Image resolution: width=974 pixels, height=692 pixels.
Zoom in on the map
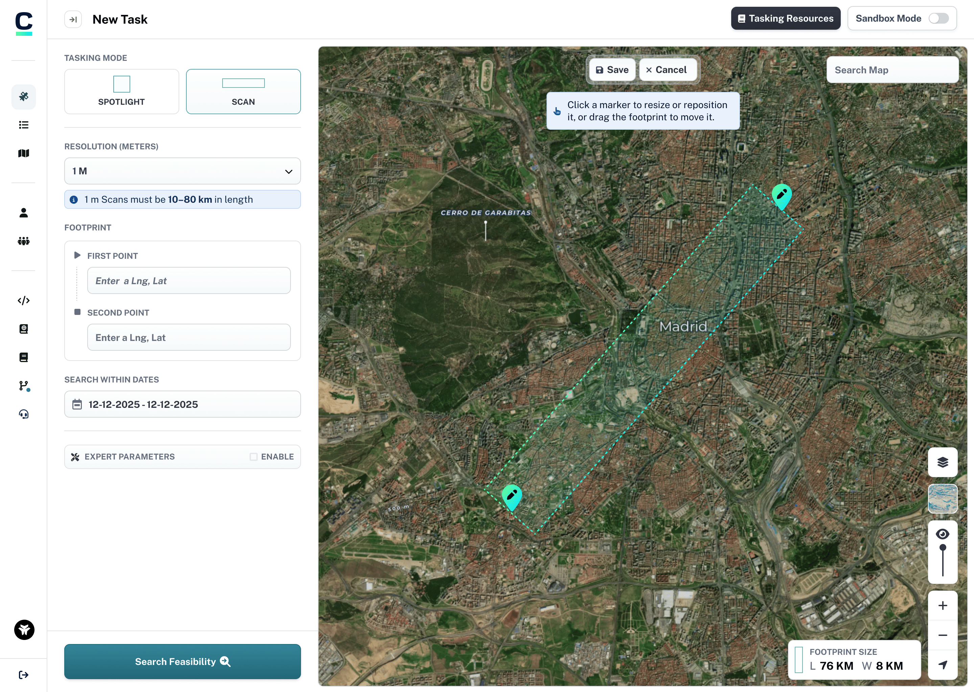click(943, 605)
